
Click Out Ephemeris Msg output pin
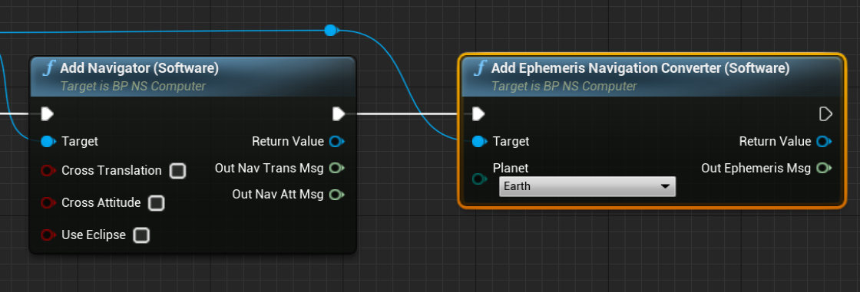823,168
